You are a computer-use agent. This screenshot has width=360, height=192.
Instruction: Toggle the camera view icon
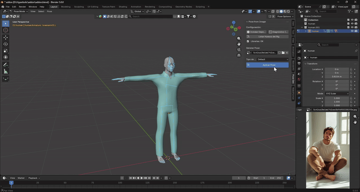tap(239, 50)
